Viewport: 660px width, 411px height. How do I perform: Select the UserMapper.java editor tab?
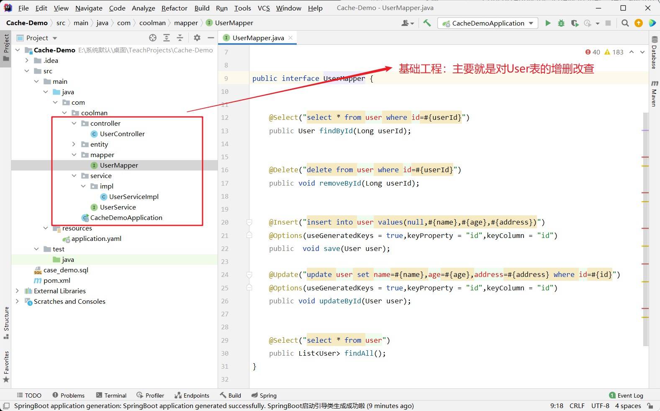coord(258,38)
